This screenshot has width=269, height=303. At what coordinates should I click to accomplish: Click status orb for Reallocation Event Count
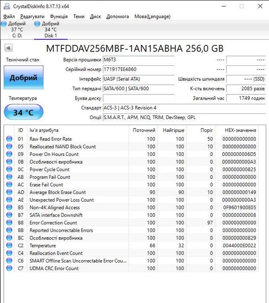coord(9,253)
